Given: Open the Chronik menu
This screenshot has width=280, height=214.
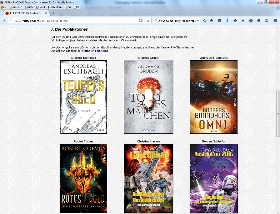Looking at the screenshot, I should pyautogui.click(x=41, y=7).
